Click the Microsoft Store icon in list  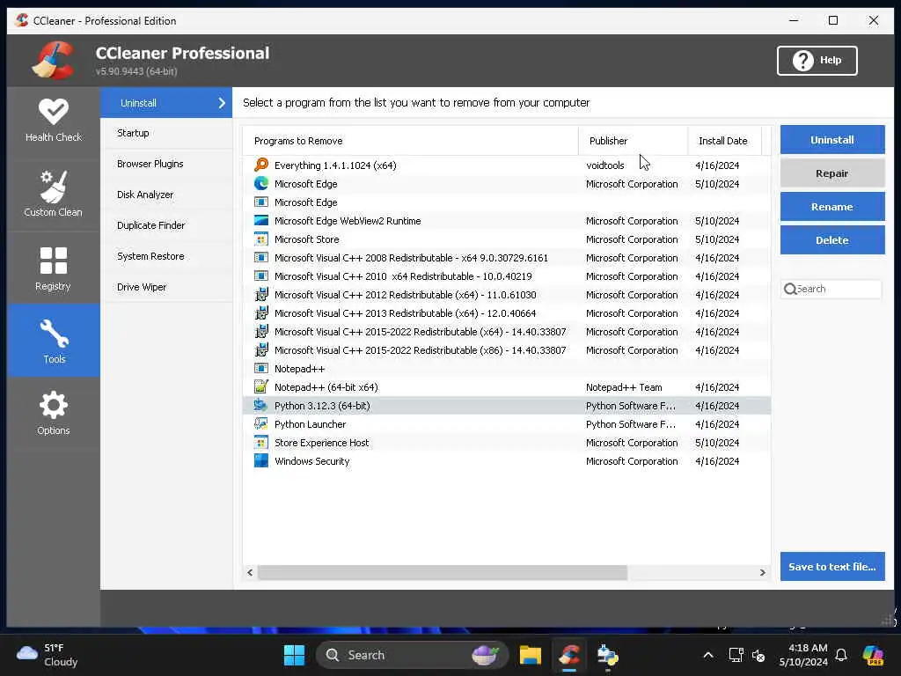[261, 239]
